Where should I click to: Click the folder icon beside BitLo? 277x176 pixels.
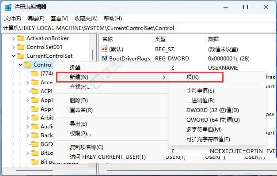pos(35,153)
